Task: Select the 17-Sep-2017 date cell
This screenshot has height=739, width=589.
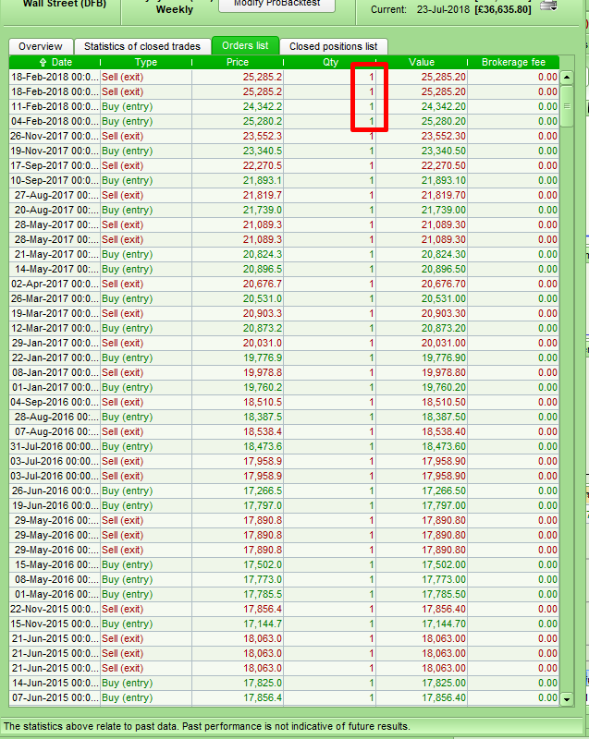Action: 55,165
